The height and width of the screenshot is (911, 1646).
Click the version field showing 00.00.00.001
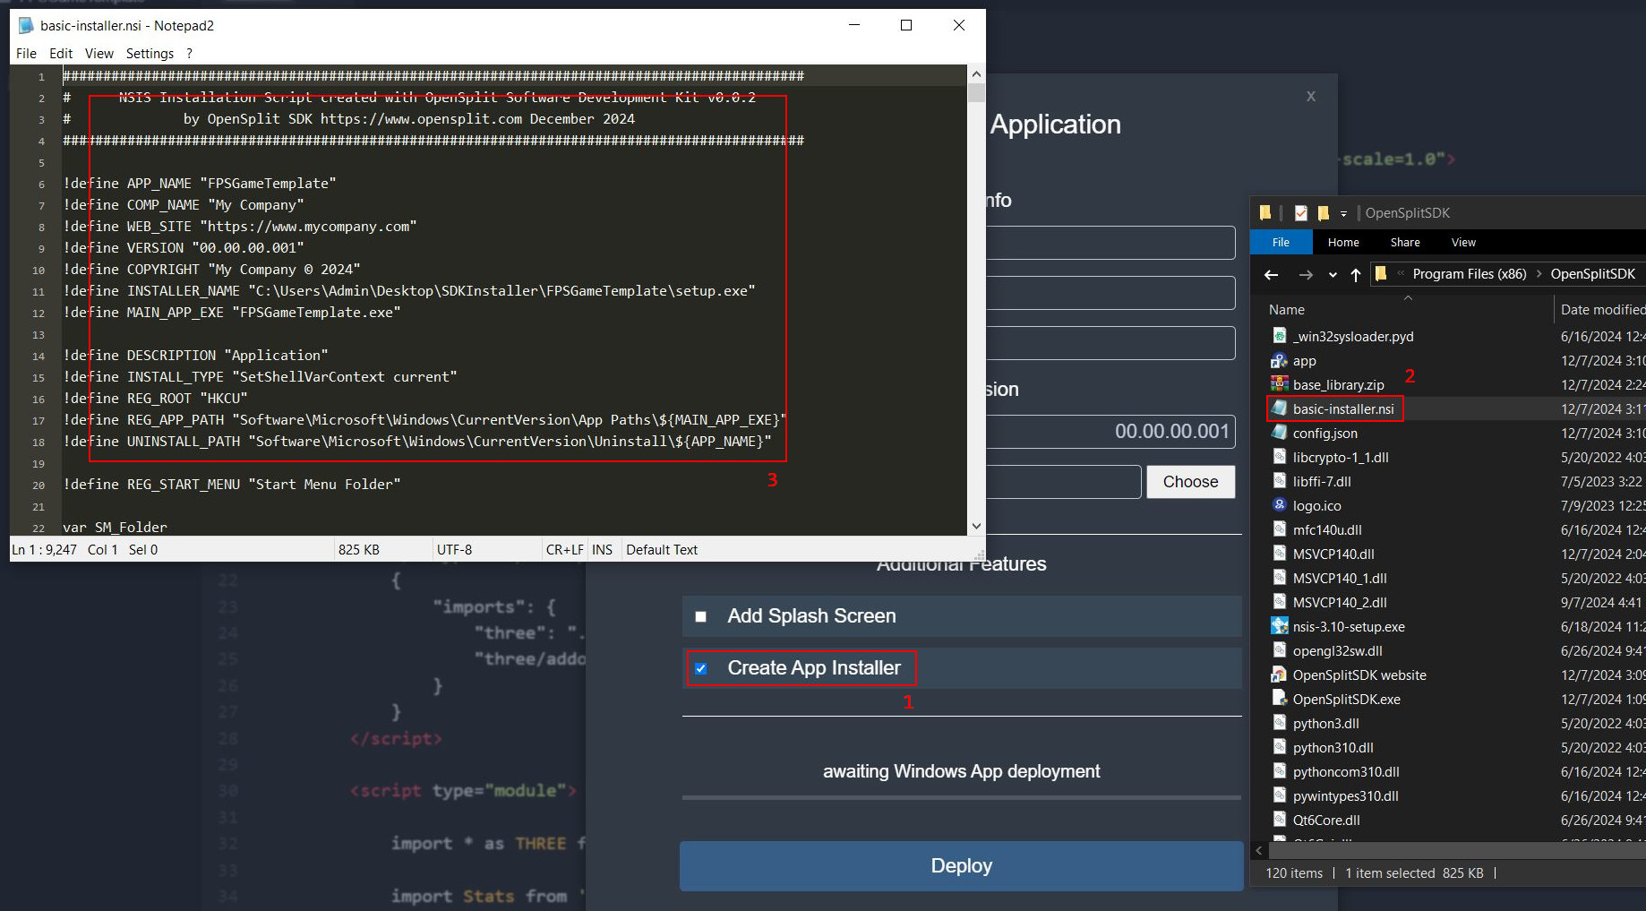click(1110, 432)
